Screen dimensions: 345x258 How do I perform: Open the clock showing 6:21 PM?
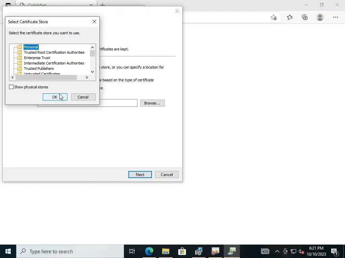tap(316, 251)
